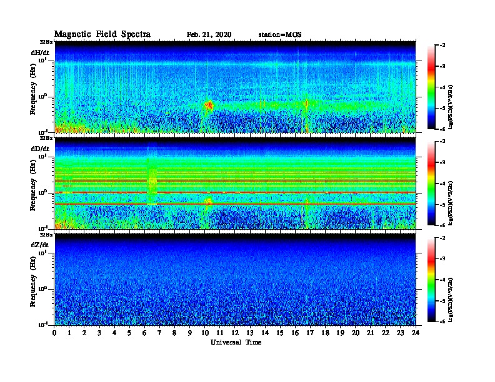495x382 pixels.
Task: Click the red burst near 10 UT in dH/dt
Action: pyautogui.click(x=209, y=105)
